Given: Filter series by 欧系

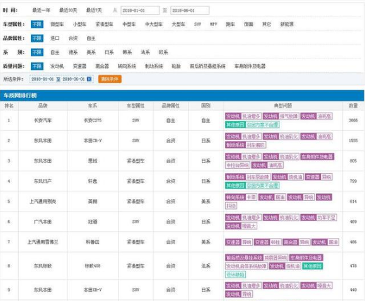Looking at the screenshot, I should [163, 52].
